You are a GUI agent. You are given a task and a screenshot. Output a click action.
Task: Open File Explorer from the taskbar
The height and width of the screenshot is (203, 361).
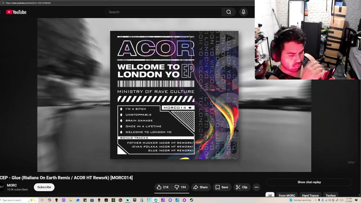[x=71, y=200]
